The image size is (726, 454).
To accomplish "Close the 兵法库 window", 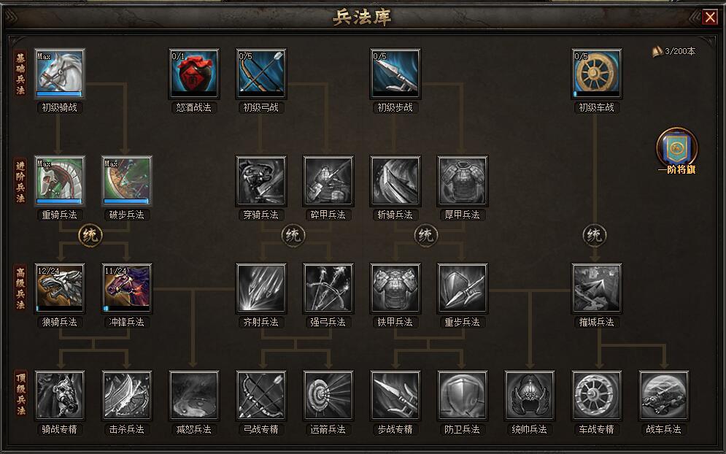I will 710,17.
